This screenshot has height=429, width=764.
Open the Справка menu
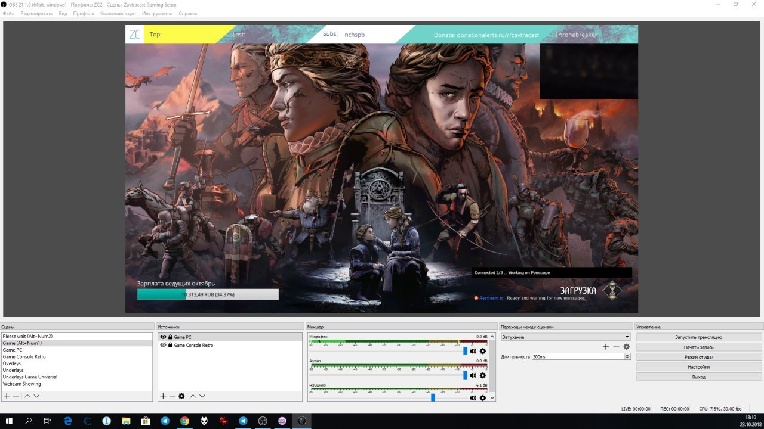click(x=188, y=13)
